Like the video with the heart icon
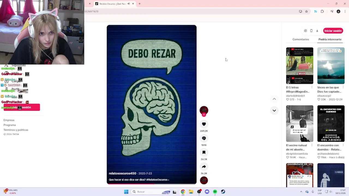 pos(204,124)
